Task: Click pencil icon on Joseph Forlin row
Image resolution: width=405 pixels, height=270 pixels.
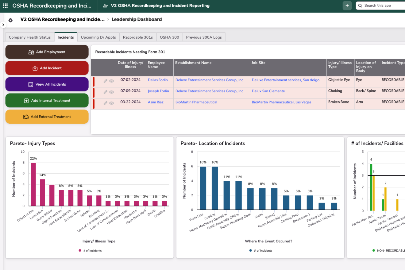Action: [x=105, y=92]
